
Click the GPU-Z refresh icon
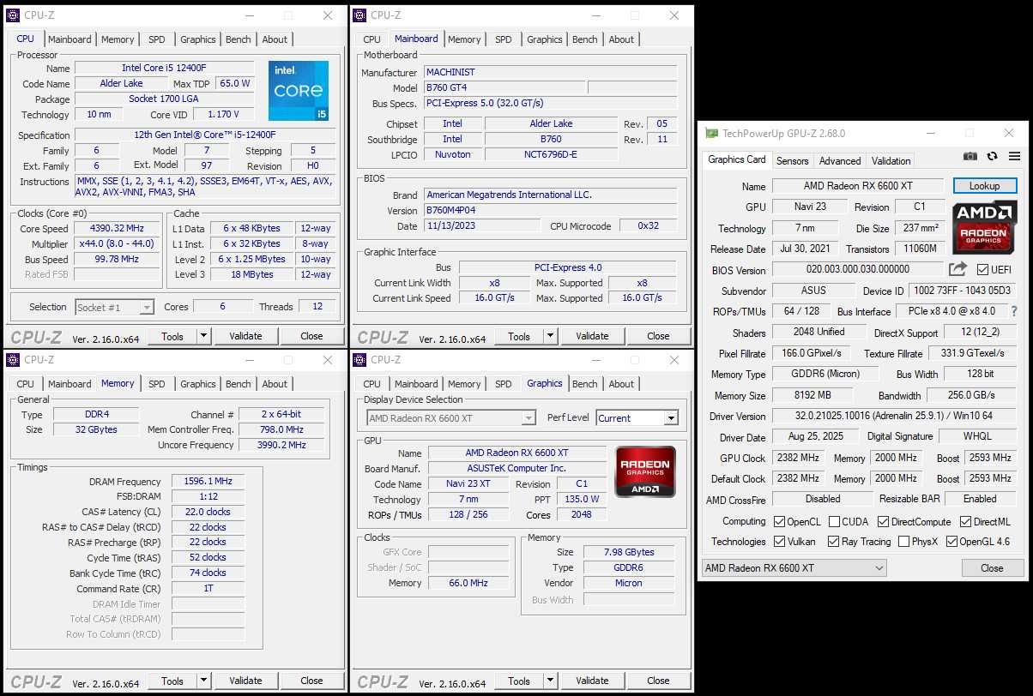pyautogui.click(x=993, y=156)
